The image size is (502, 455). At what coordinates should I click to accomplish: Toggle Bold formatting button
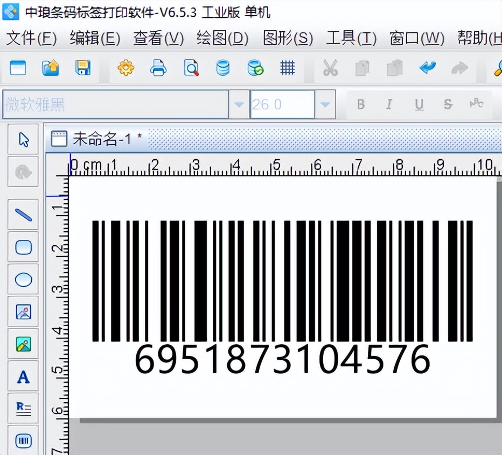tap(361, 104)
